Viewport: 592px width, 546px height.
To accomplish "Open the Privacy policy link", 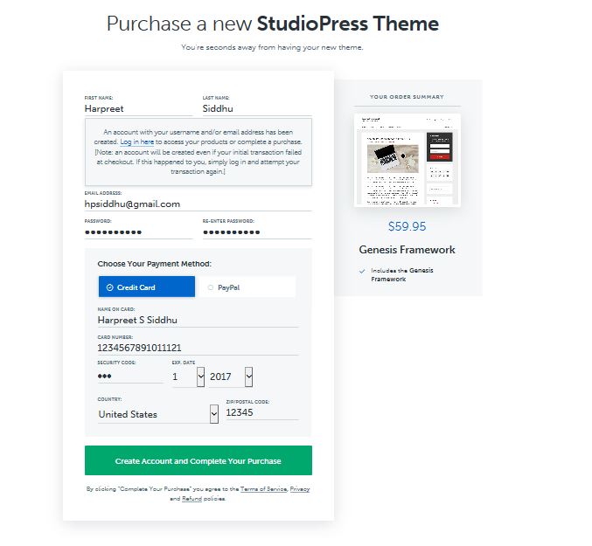I will pos(300,489).
